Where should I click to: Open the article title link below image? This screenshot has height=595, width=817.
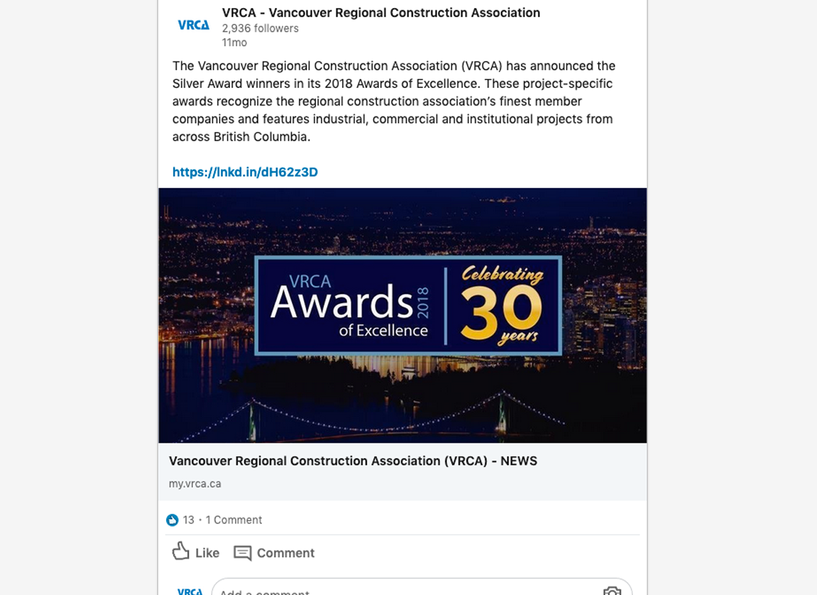point(353,461)
